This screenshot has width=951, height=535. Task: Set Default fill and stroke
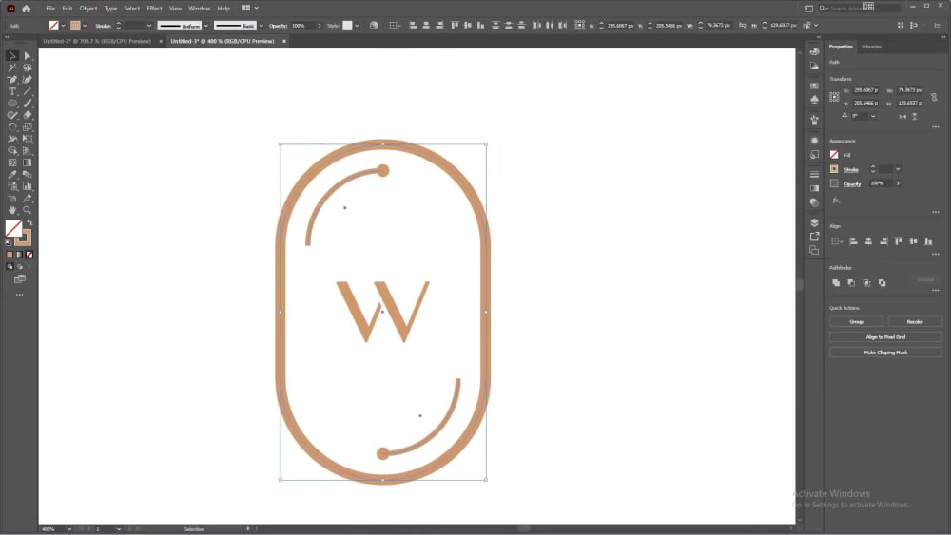[x=9, y=243]
